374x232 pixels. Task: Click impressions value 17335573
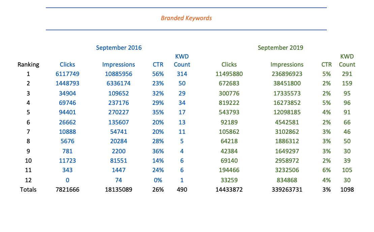(287, 93)
